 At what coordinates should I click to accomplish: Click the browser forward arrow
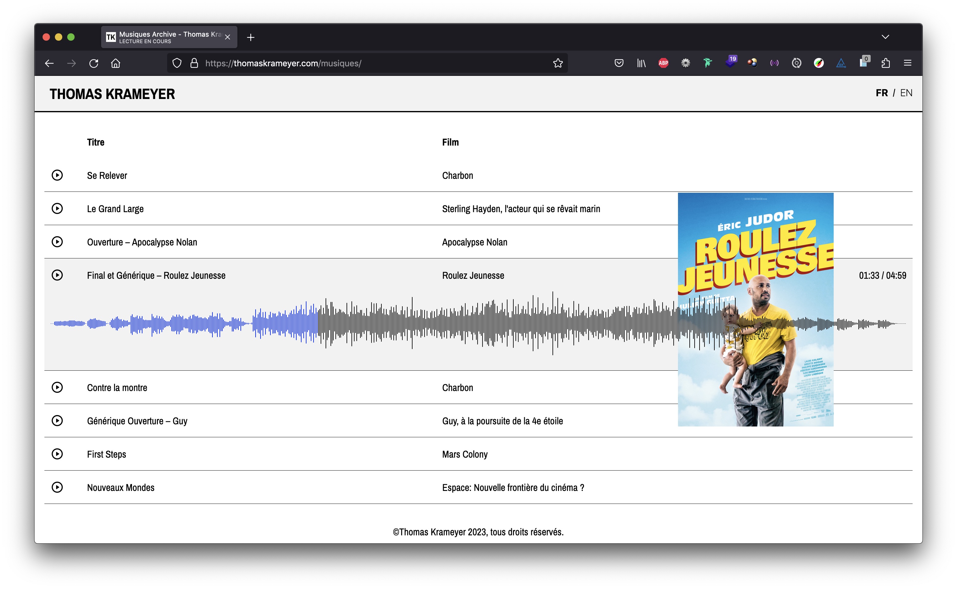(71, 63)
